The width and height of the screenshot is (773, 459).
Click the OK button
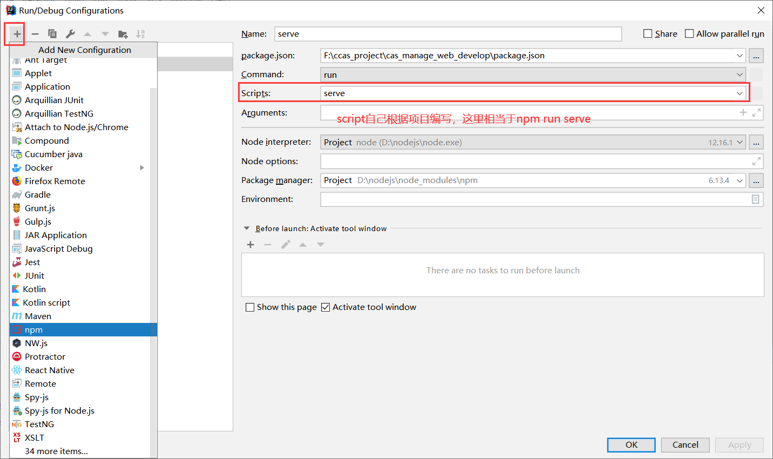[632, 444]
